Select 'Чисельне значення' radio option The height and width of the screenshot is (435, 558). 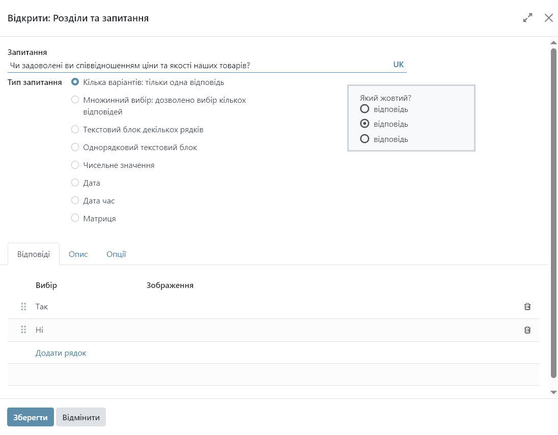[x=75, y=165]
